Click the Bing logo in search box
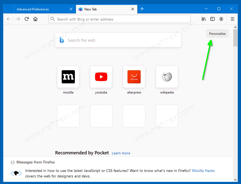241x184 pixels. pyautogui.click(x=62, y=40)
